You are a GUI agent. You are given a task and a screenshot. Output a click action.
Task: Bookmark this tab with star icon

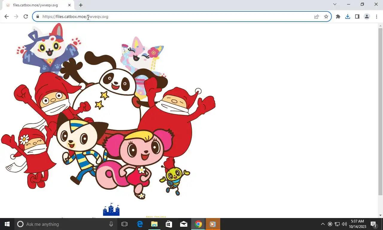326,16
